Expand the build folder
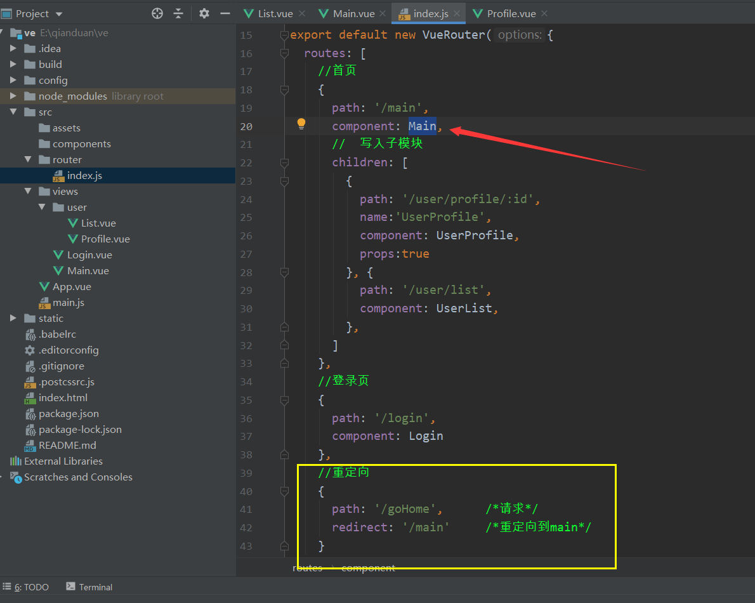This screenshot has width=755, height=603. tap(13, 64)
